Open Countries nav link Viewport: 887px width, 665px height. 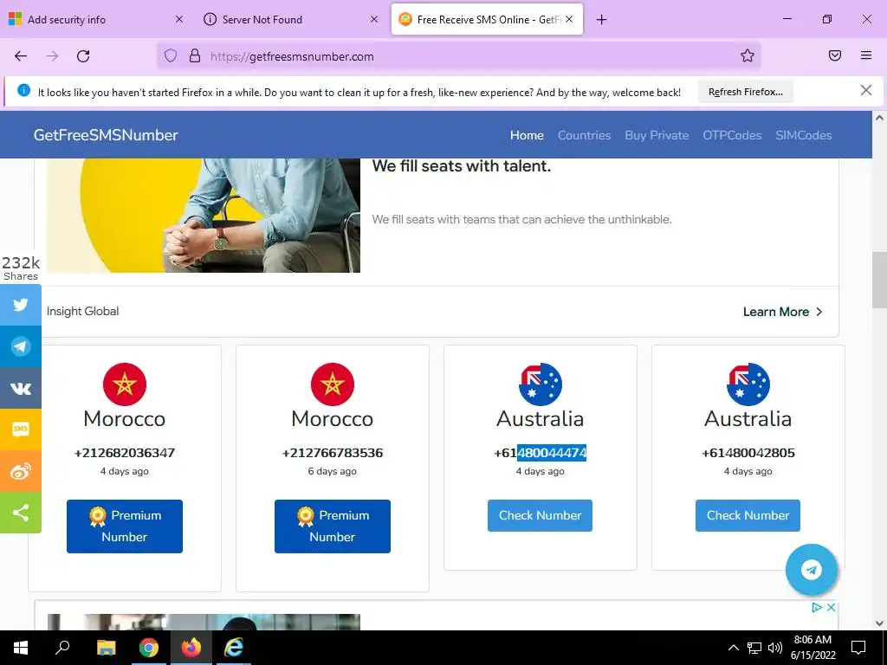click(x=585, y=135)
